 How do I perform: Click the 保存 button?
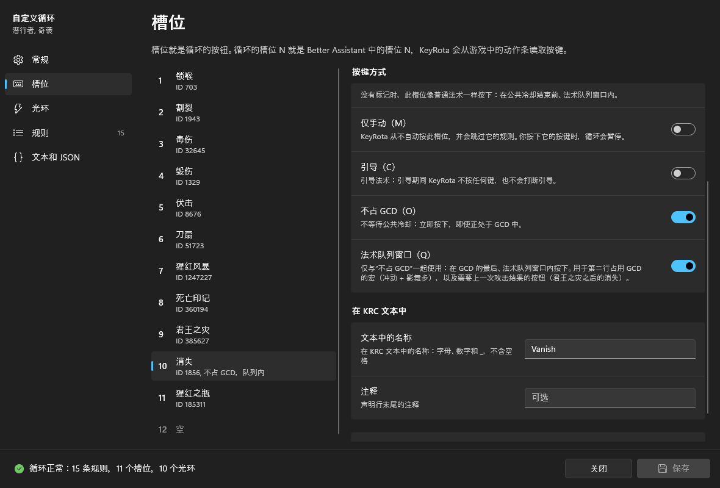pos(673,468)
